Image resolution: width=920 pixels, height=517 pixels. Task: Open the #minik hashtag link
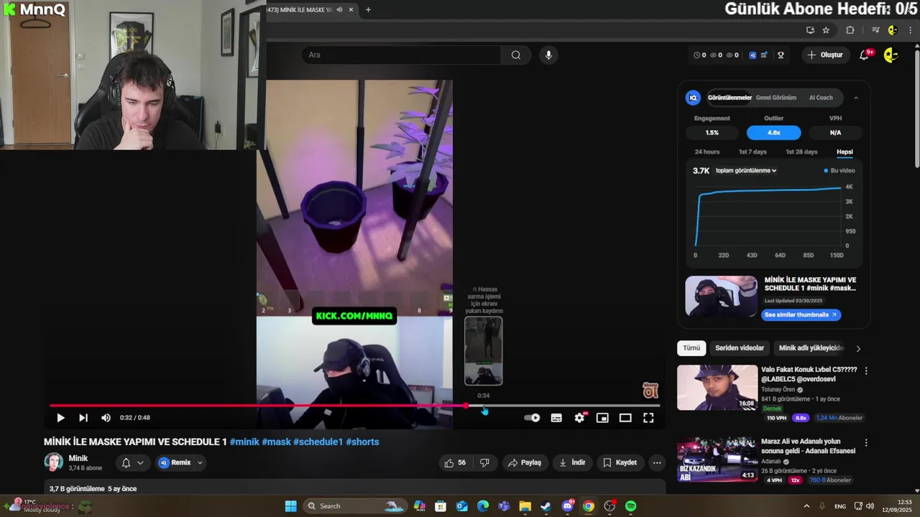[x=244, y=442]
